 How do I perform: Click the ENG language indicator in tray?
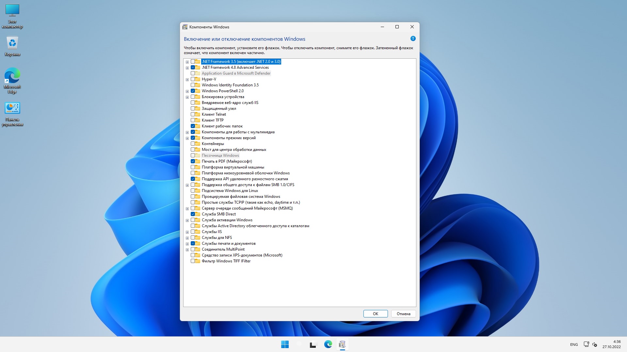tap(574, 345)
